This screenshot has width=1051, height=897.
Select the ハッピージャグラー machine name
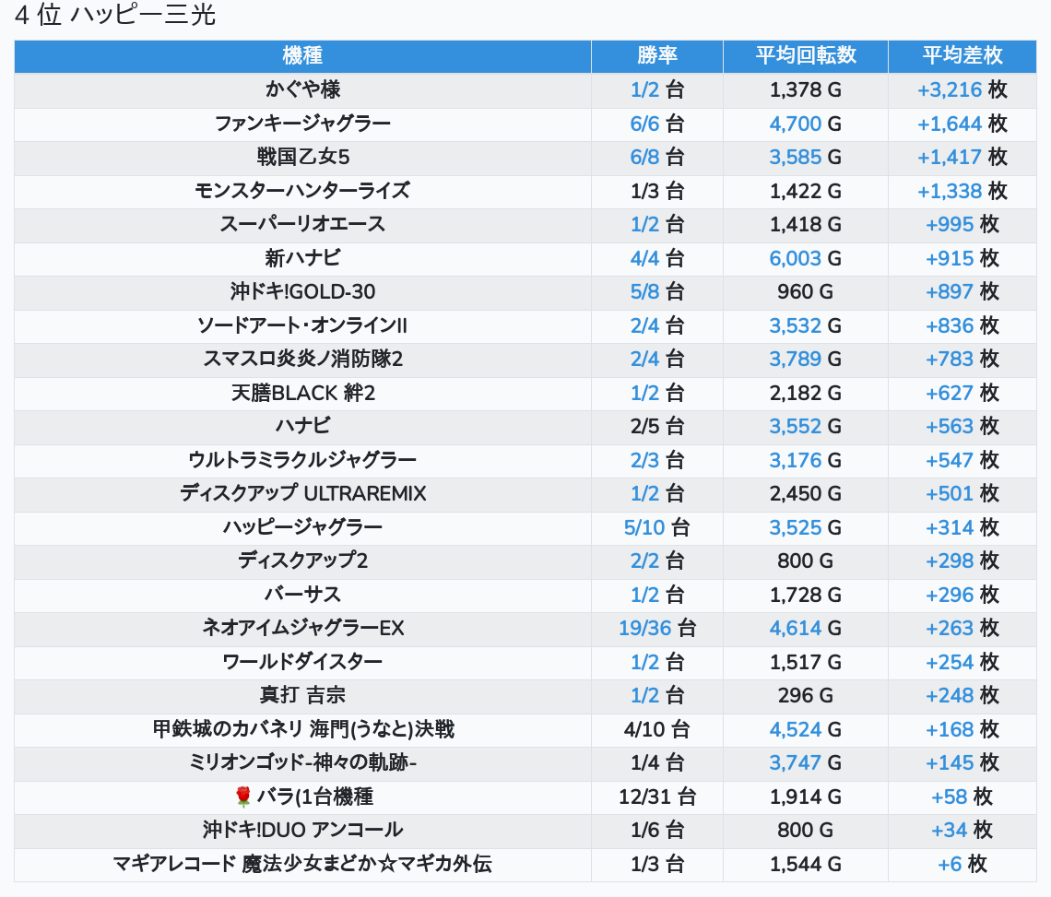tap(302, 527)
